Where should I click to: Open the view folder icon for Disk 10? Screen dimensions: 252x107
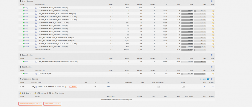tap(213, 38)
